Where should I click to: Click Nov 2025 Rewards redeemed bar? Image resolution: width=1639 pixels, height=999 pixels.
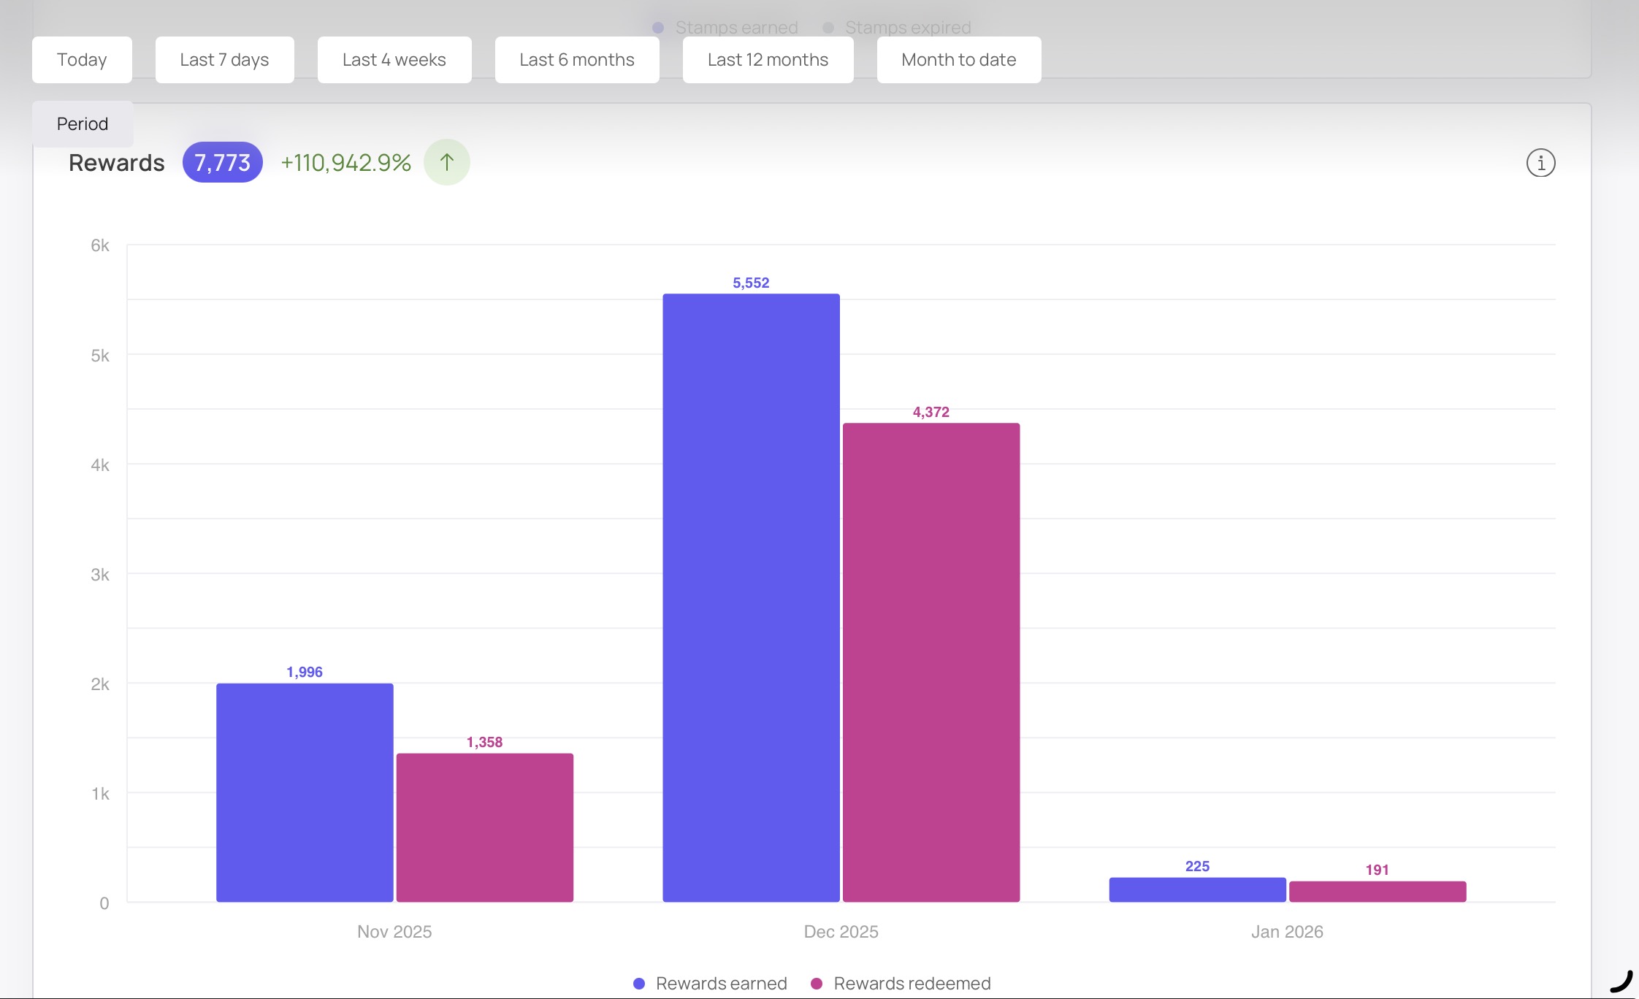tap(484, 827)
